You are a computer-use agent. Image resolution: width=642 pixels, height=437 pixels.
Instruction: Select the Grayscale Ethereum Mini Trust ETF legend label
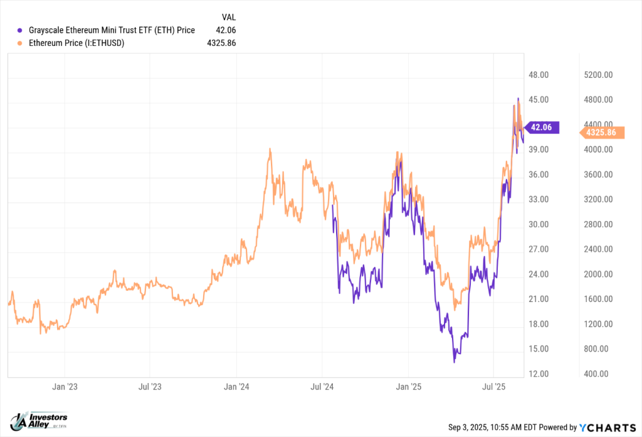pos(112,30)
